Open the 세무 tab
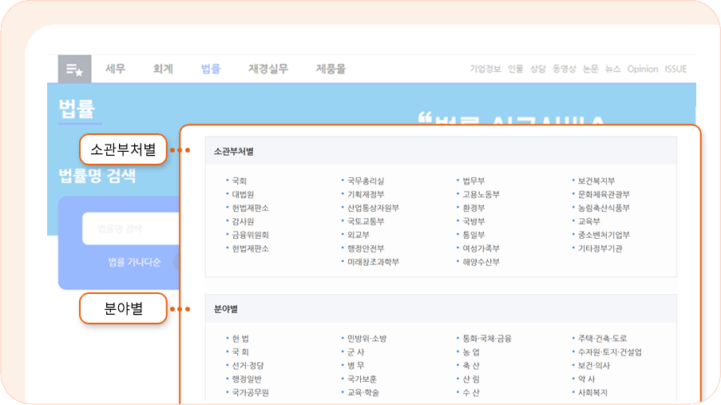 click(x=116, y=69)
